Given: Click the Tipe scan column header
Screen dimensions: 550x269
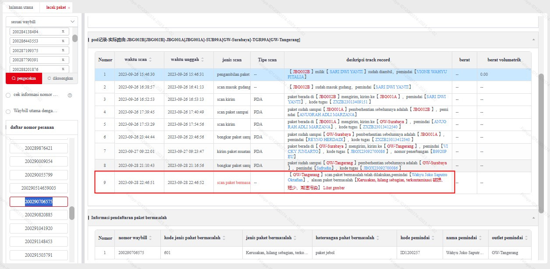Looking at the screenshot, I should point(267,60).
